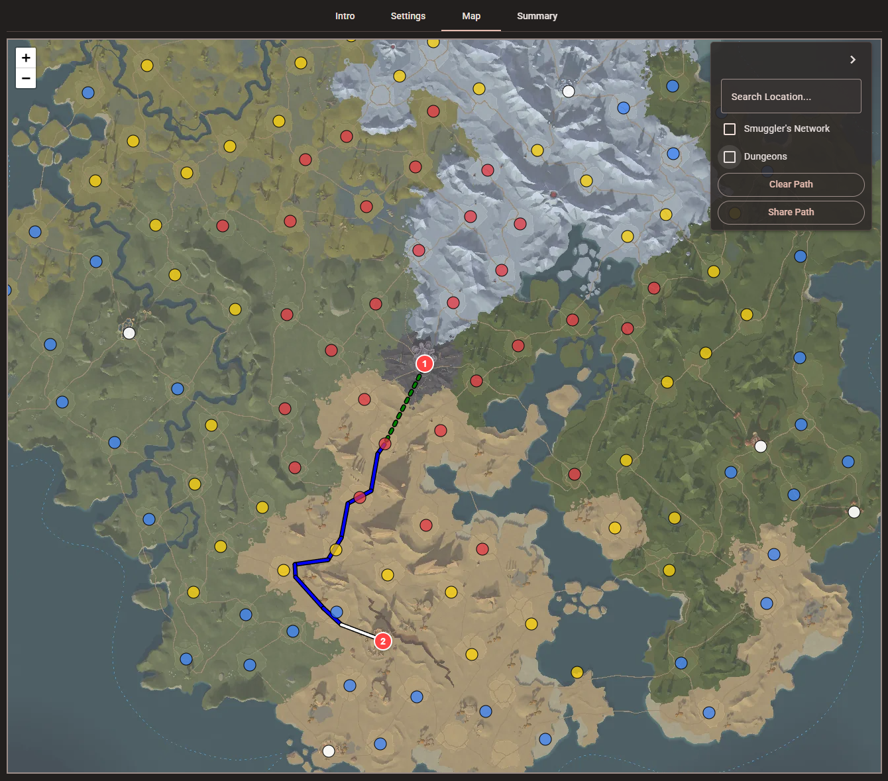Collapse the sidebar with its chevron
888x781 pixels.
tap(852, 60)
